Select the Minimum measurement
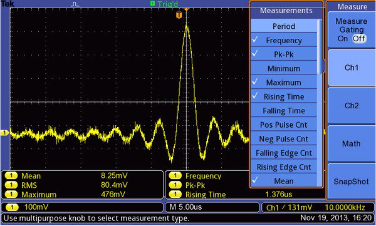376x226 pixels. point(284,68)
